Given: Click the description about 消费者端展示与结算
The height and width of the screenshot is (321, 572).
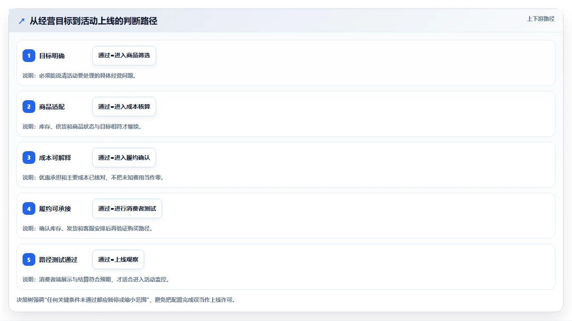Looking at the screenshot, I should (x=96, y=279).
